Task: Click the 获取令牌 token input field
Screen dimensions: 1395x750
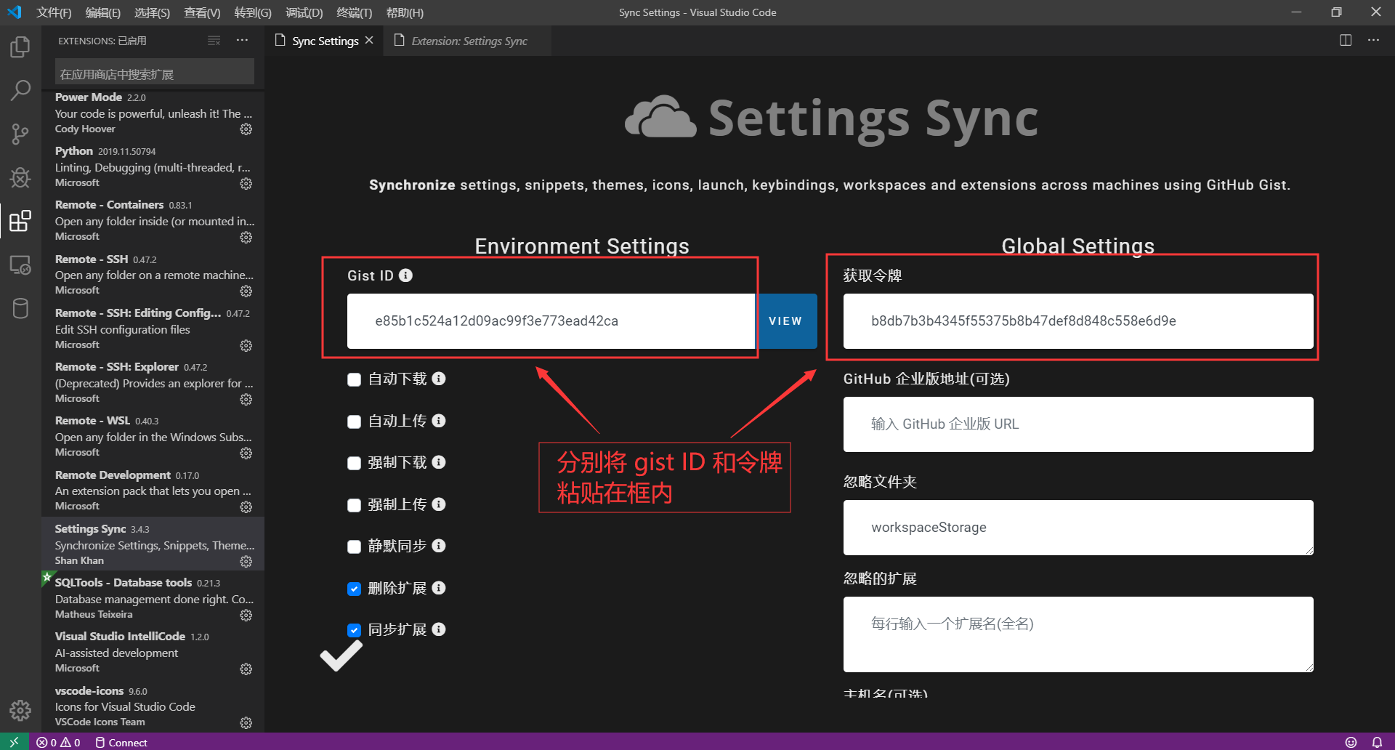Action: [x=1078, y=321]
